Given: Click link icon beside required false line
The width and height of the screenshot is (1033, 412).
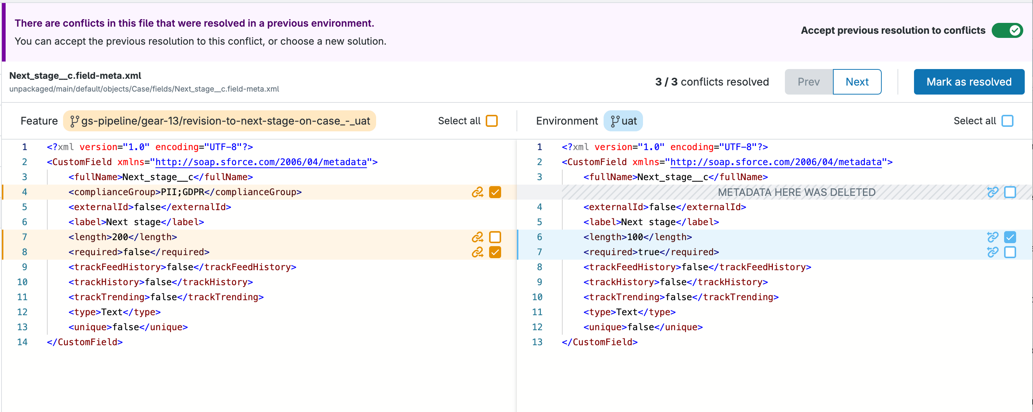Looking at the screenshot, I should point(477,252).
